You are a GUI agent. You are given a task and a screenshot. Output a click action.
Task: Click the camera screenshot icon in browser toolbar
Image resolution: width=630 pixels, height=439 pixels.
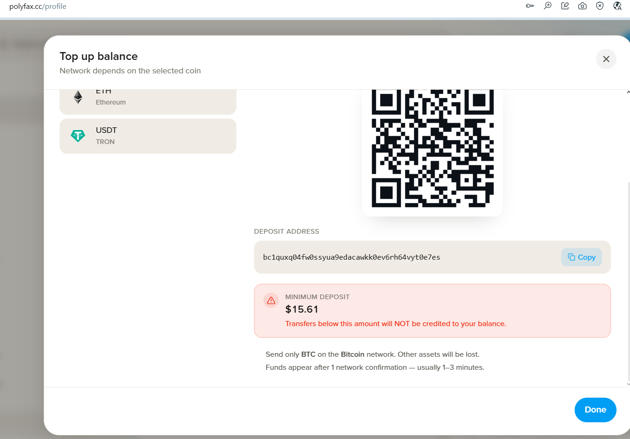582,6
